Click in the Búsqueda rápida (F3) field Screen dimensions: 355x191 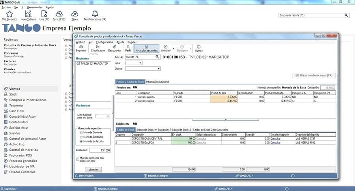(311, 15)
